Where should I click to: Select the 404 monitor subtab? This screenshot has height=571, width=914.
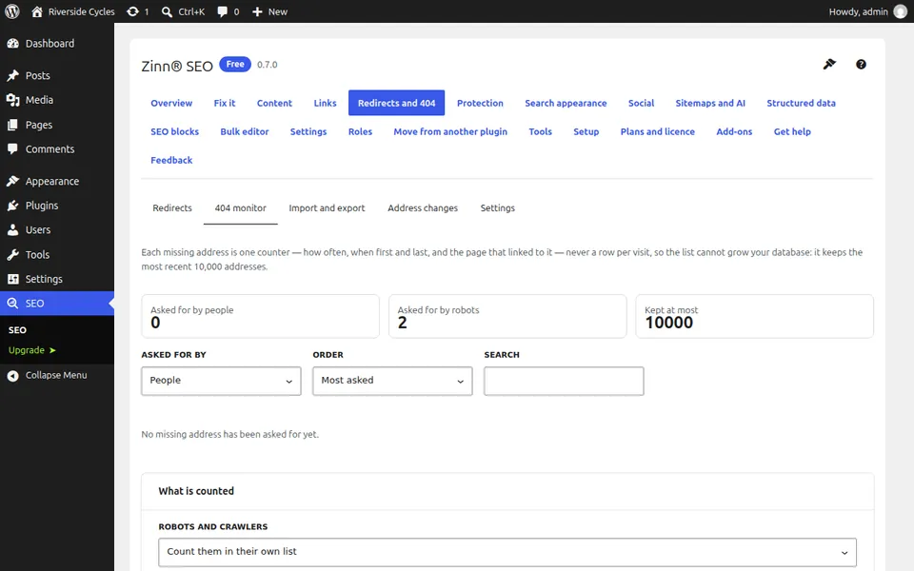240,208
